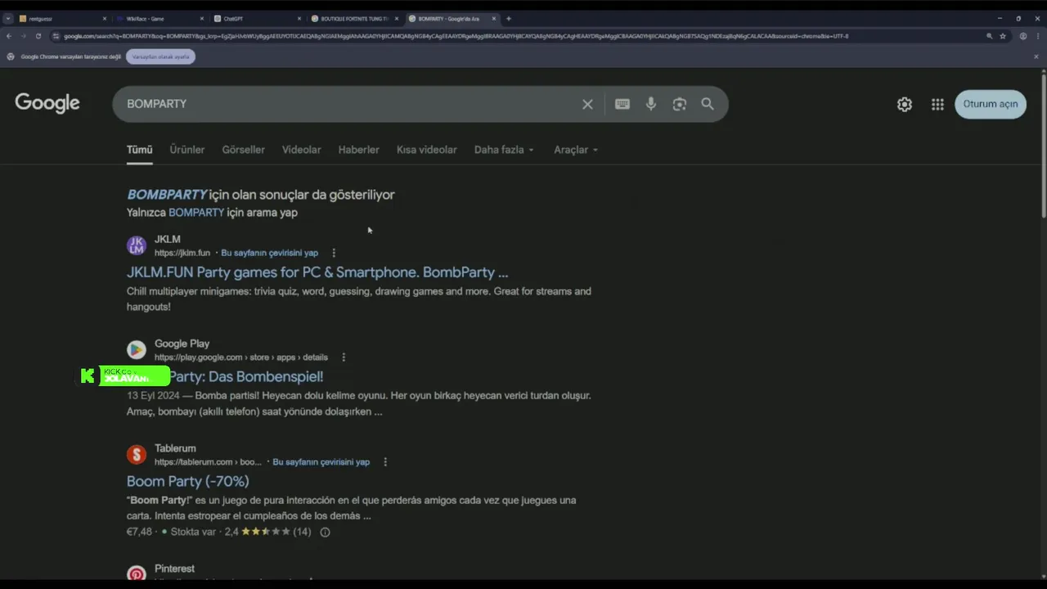Click Varsayılan olarak ayarla button
Image resolution: width=1047 pixels, height=589 pixels.
[160, 56]
